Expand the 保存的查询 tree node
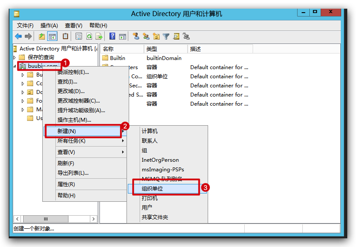 (x=15, y=57)
